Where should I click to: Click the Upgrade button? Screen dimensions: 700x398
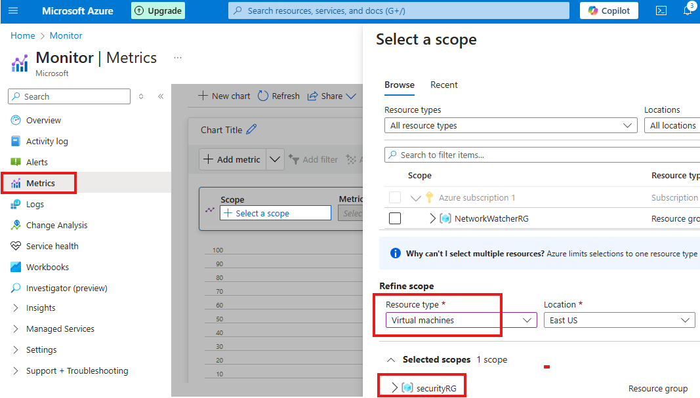coord(158,10)
